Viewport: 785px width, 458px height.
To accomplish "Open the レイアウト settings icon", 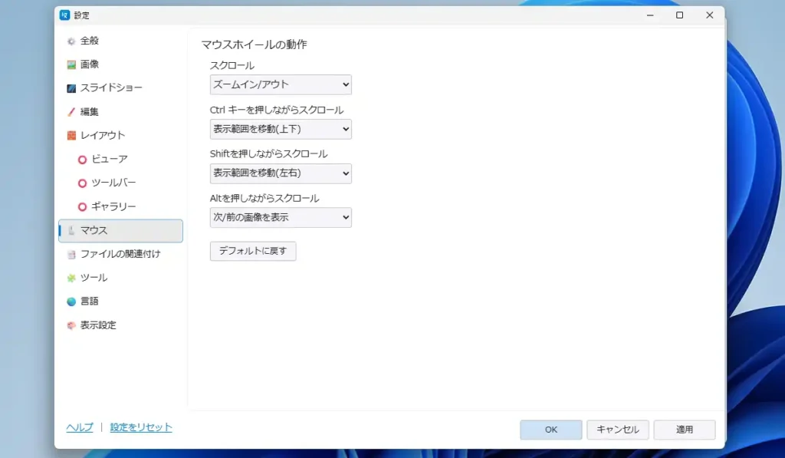I will click(x=71, y=135).
